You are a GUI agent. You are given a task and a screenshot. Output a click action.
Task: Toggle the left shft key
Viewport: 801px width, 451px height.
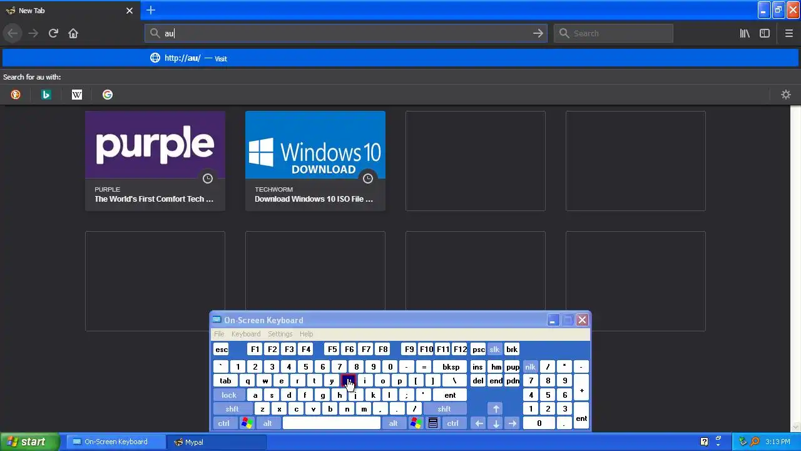[x=232, y=409]
